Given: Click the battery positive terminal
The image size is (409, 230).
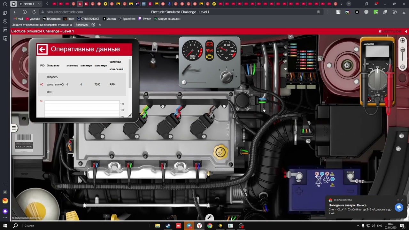Looking at the screenshot, I should [298, 175].
